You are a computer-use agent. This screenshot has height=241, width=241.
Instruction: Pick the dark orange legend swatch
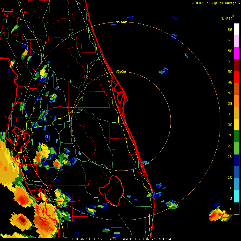click(236, 89)
